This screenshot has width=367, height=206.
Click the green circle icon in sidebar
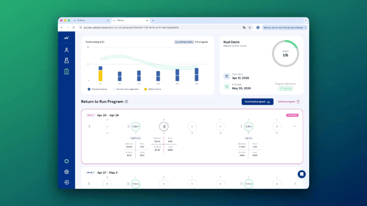point(66,161)
